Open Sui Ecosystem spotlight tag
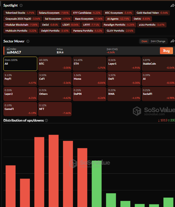The width and height of the screenshot is (175, 207). point(57,19)
